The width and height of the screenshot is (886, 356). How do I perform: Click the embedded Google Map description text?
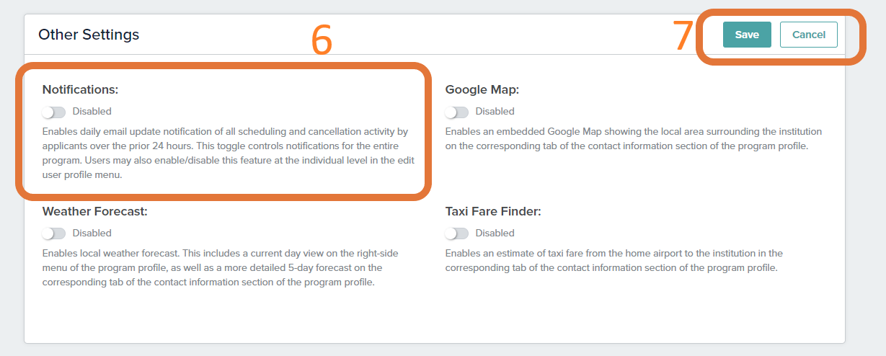[x=634, y=139]
